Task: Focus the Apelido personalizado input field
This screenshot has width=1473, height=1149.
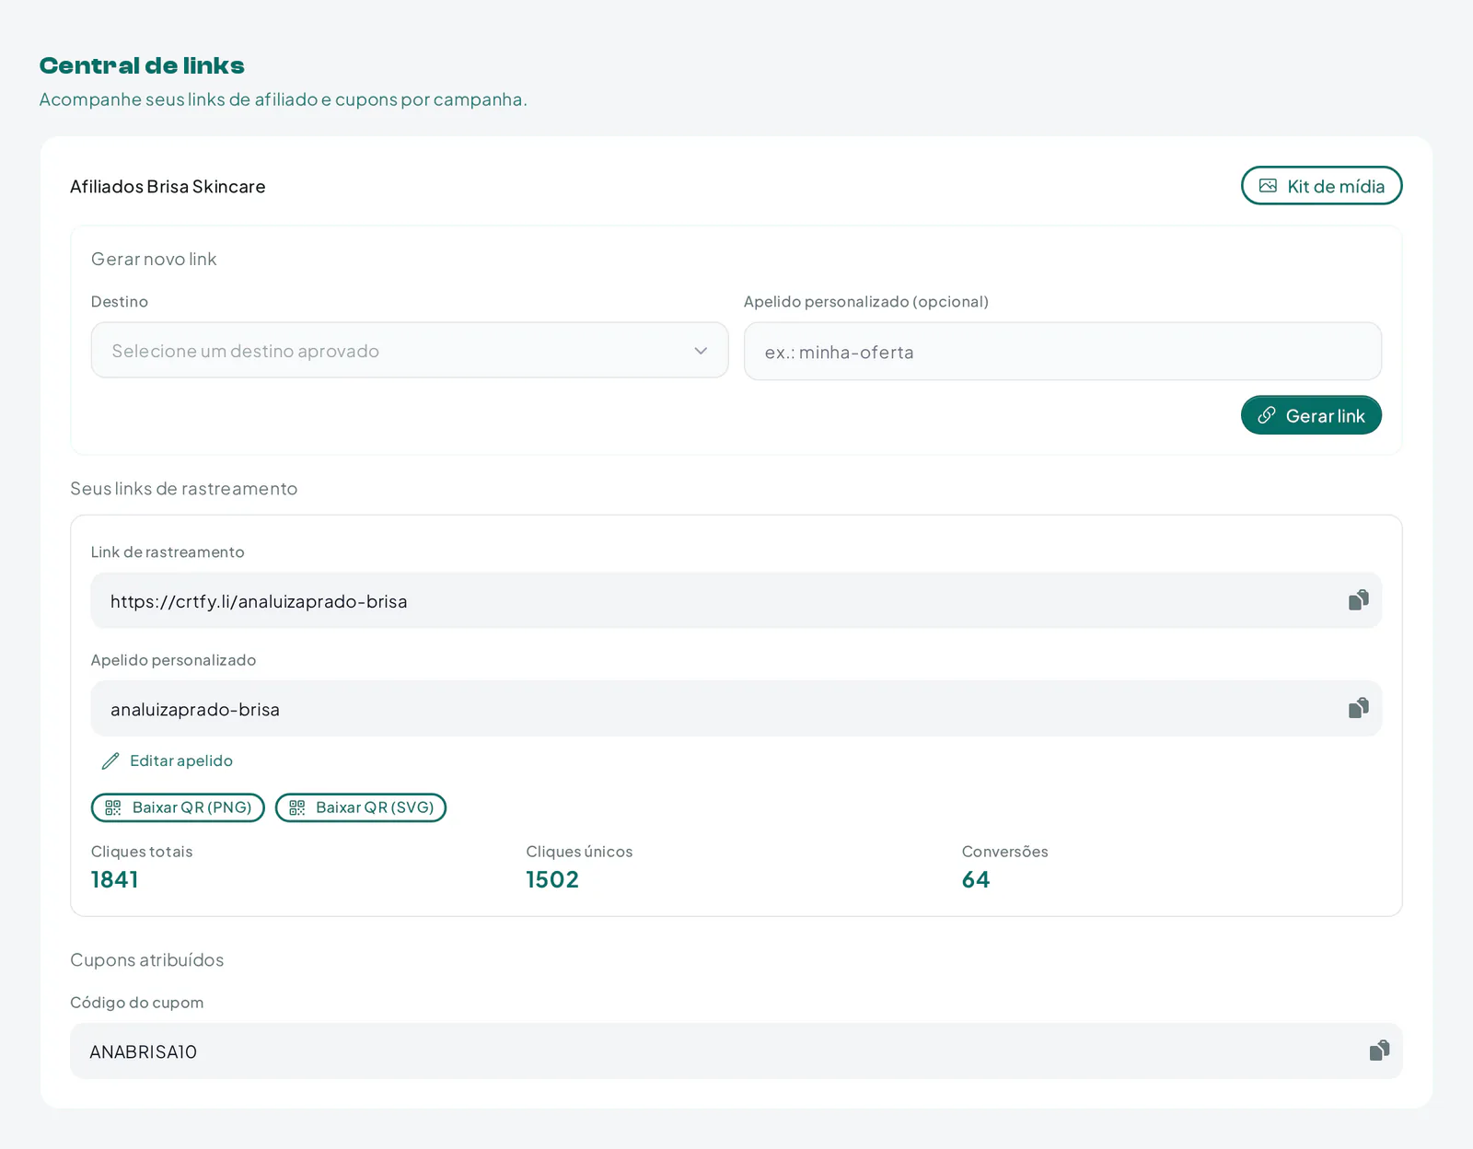Action: tap(1062, 351)
